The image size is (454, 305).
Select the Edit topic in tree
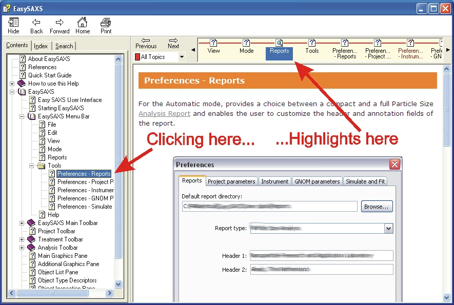tap(52, 133)
